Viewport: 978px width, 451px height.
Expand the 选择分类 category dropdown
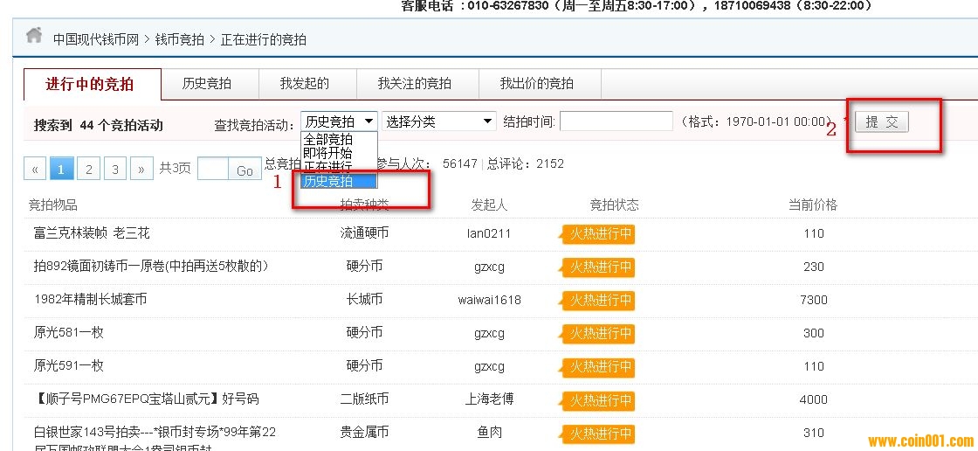(x=439, y=121)
